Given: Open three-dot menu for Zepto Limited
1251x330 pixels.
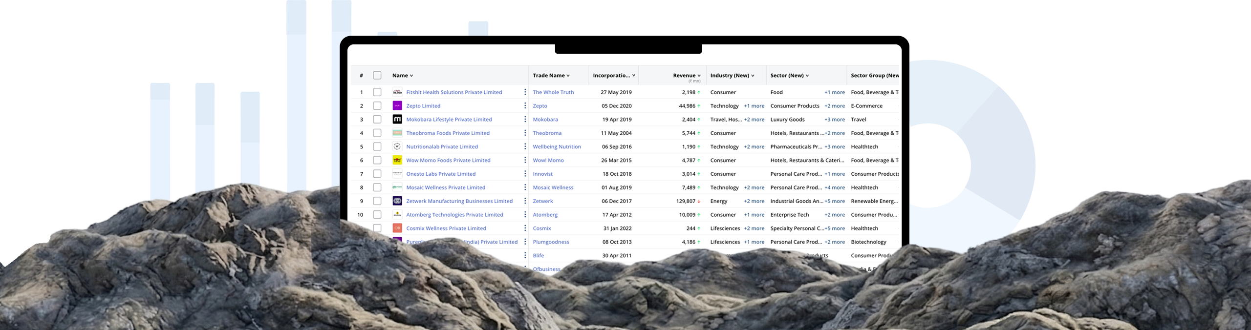Looking at the screenshot, I should point(525,105).
